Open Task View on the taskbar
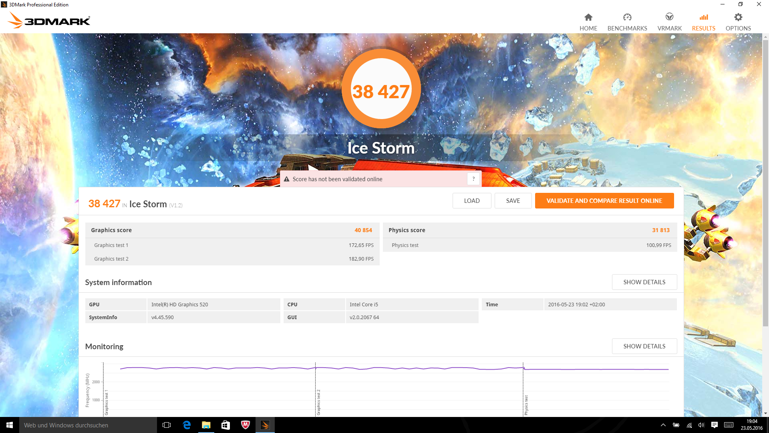 tap(167, 425)
